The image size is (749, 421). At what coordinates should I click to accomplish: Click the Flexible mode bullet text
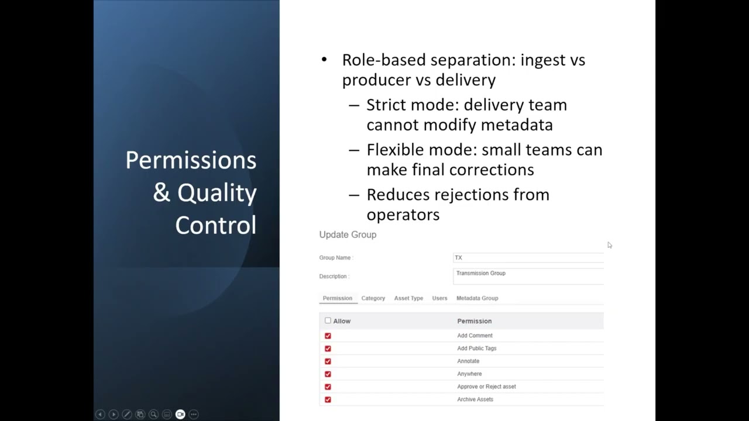point(484,160)
